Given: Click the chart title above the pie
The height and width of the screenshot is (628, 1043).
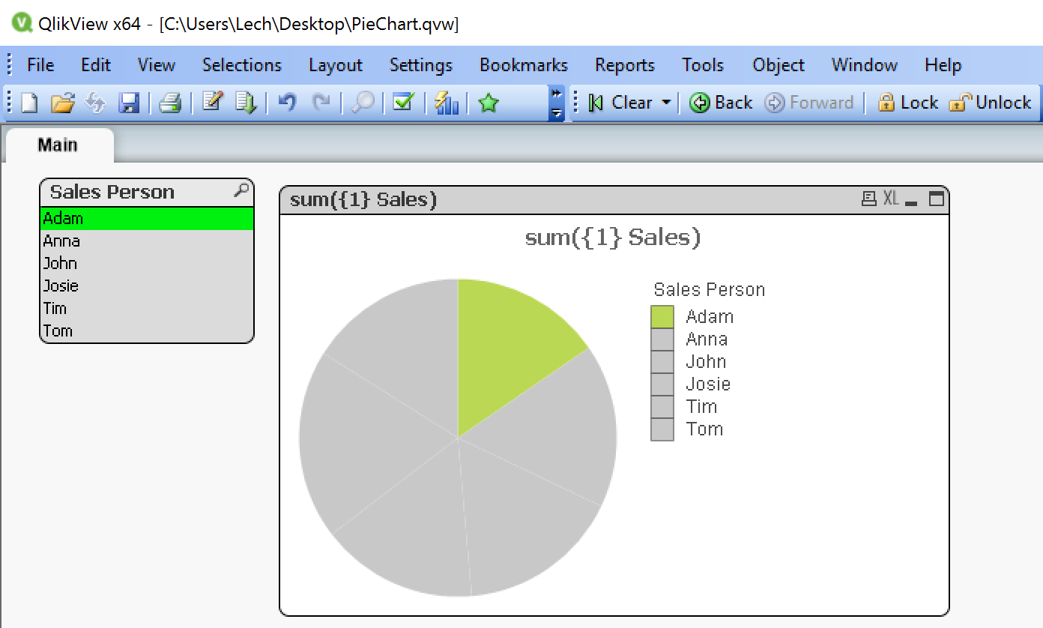Looking at the screenshot, I should point(613,238).
